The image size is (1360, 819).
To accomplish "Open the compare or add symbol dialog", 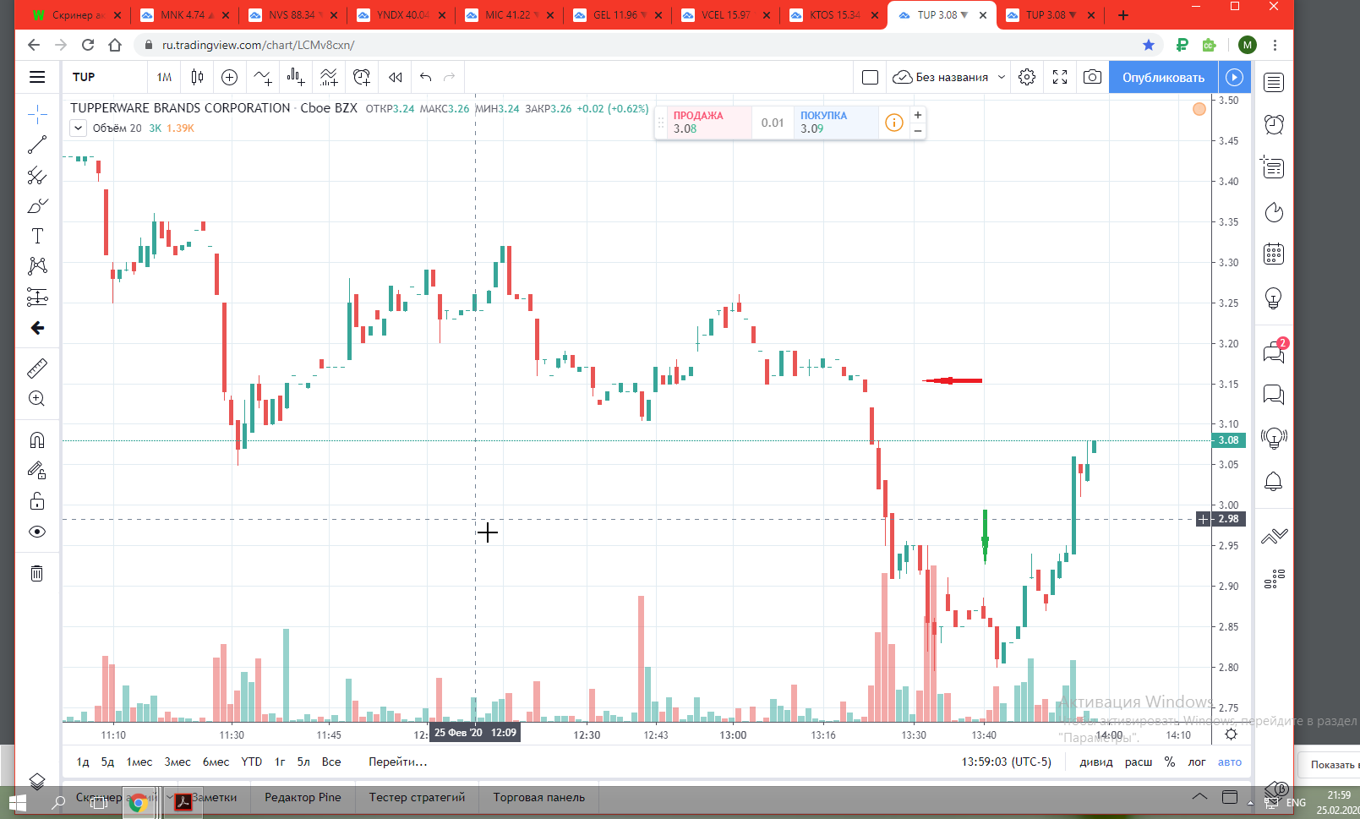I will (x=229, y=77).
